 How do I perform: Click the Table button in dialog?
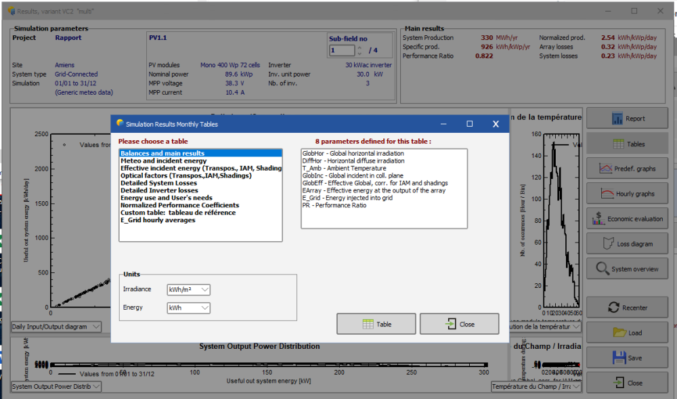[x=376, y=324]
